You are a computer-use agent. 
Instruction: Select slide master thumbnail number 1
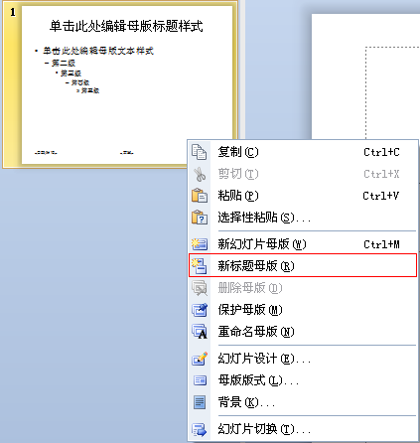(120, 84)
